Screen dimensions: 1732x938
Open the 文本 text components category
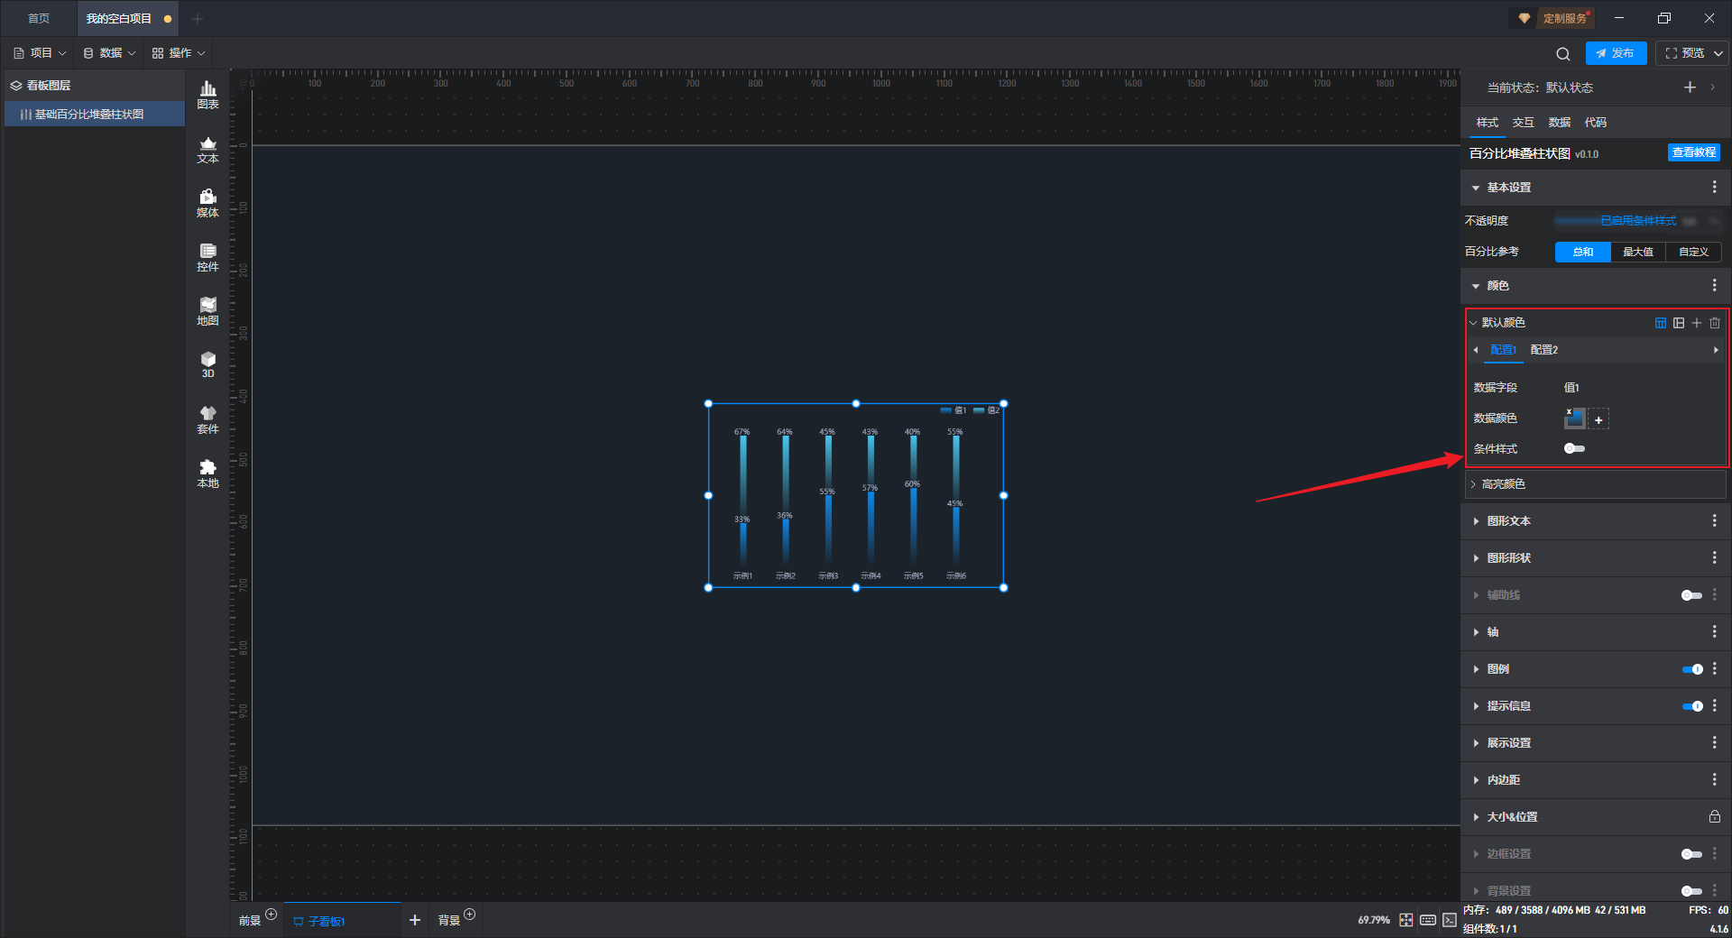207,149
